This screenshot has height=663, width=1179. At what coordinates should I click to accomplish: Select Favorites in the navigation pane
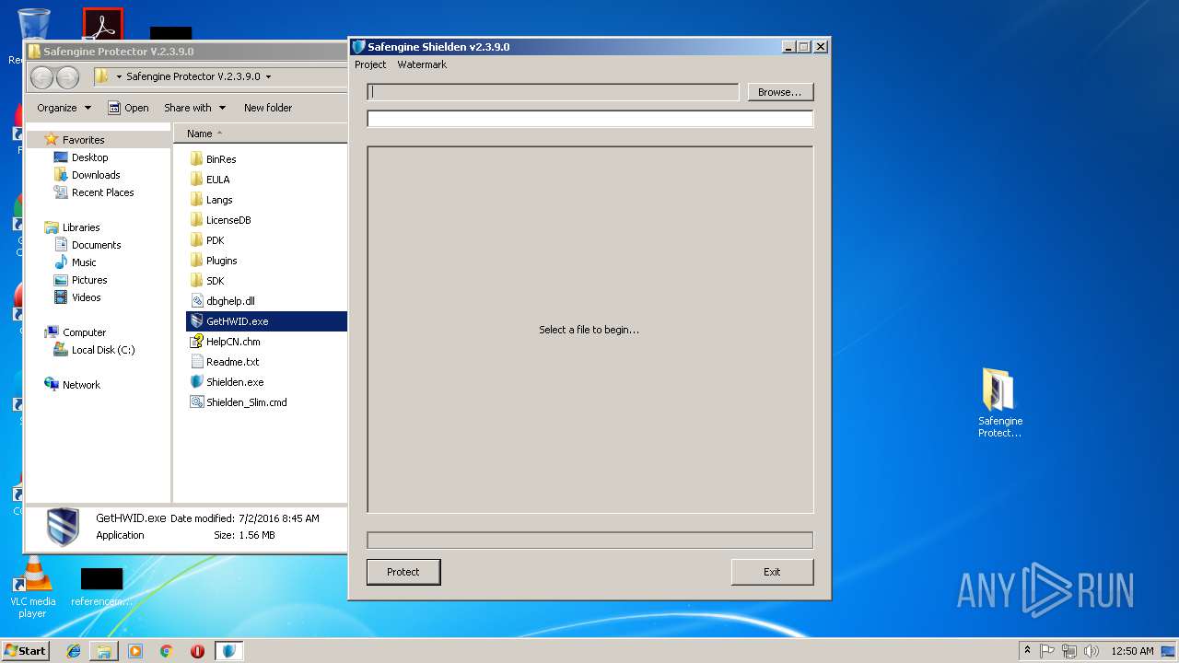83,140
